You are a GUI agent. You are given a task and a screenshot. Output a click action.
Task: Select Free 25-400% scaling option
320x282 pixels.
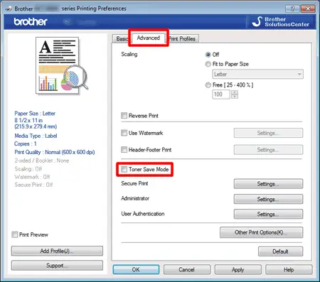(208, 85)
